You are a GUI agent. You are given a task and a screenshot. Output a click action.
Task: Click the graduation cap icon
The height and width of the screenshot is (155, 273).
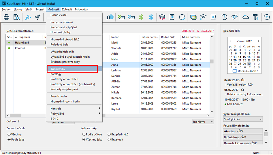point(204,17)
